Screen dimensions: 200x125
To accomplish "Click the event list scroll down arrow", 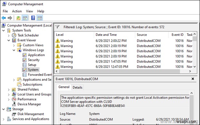I will [x=195, y=67].
